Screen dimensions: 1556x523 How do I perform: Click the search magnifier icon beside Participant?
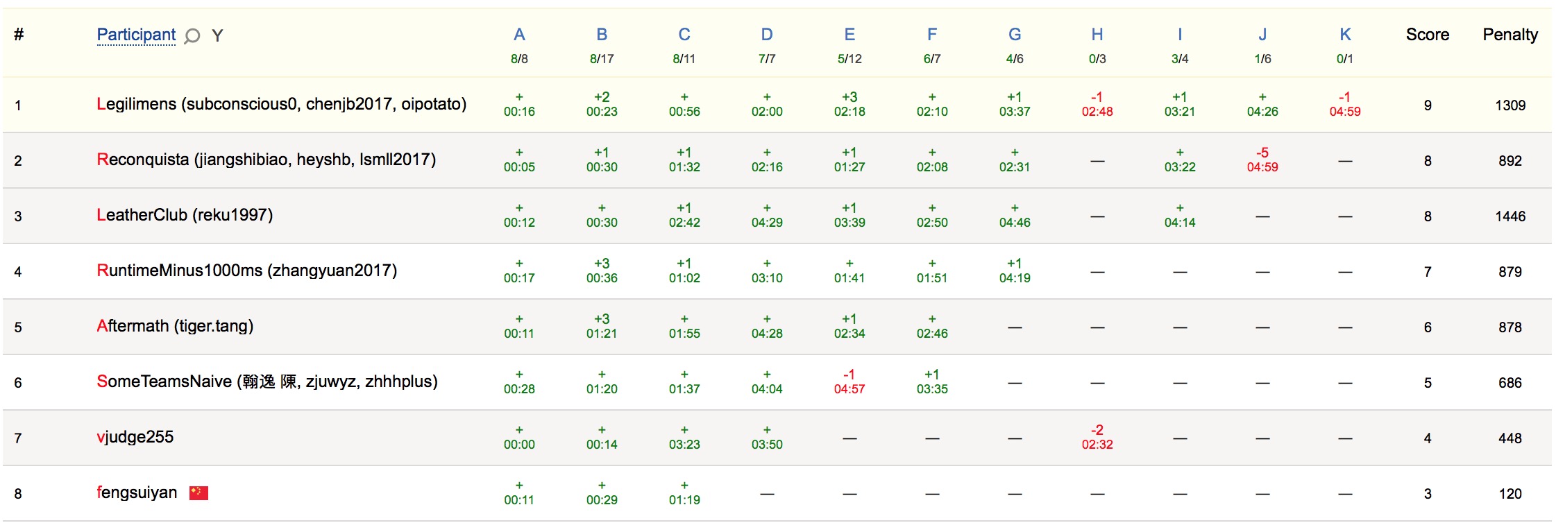pyautogui.click(x=192, y=36)
